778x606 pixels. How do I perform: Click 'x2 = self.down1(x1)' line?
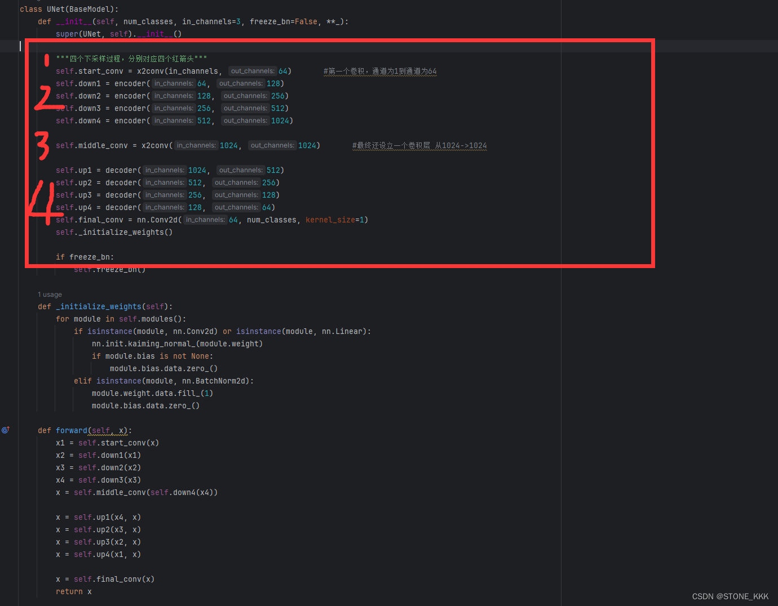[x=99, y=455]
